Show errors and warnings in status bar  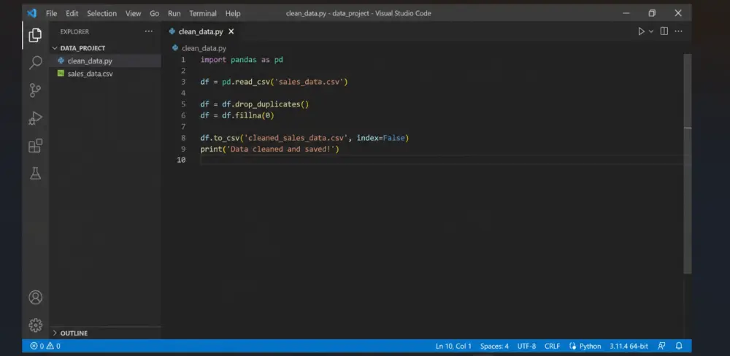(x=45, y=346)
